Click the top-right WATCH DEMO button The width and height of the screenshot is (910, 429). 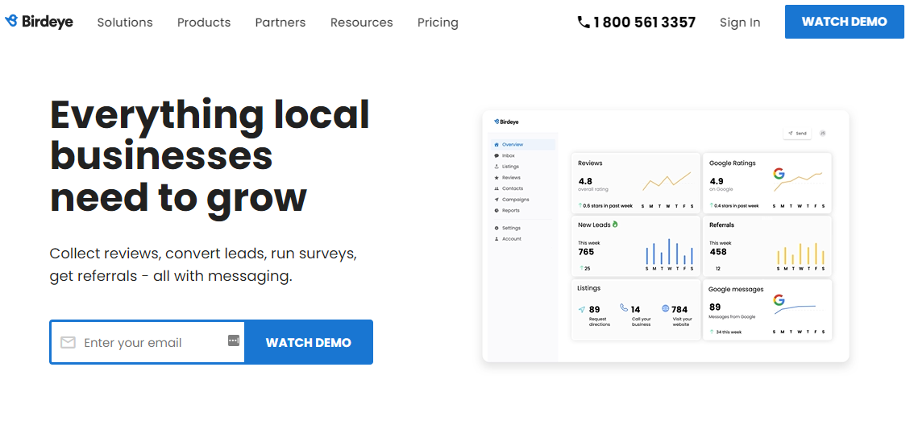pos(845,22)
